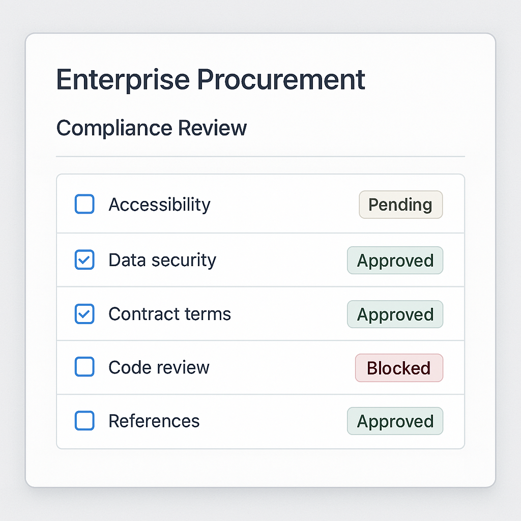Click the Approved badge for Data security
This screenshot has width=521, height=521.
click(395, 260)
